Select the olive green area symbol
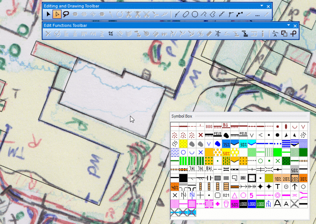This screenshot has width=316, height=224. 269,178
